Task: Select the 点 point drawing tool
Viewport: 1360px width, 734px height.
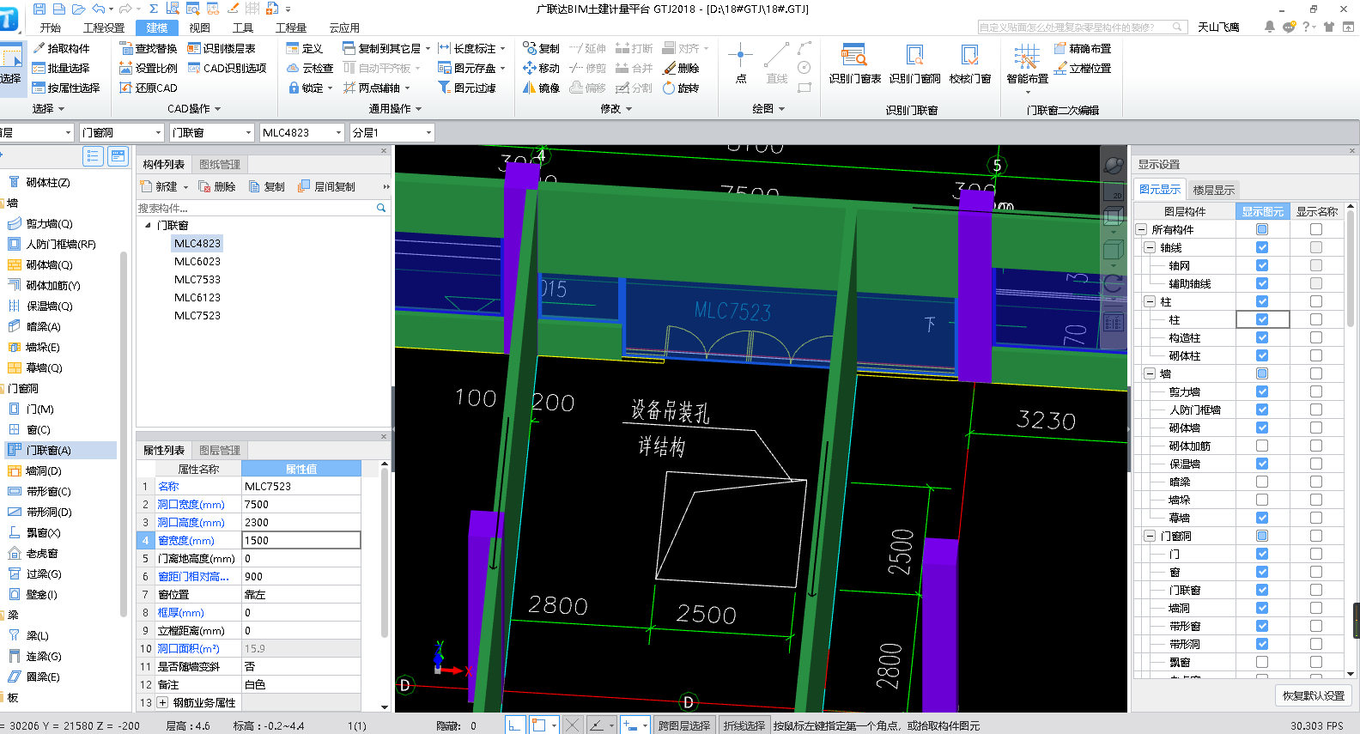Action: point(740,64)
